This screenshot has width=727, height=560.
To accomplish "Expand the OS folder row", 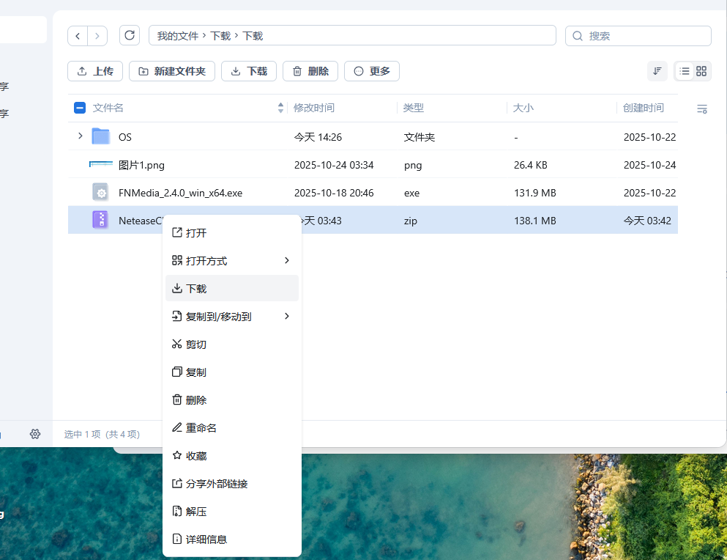I will [x=81, y=136].
